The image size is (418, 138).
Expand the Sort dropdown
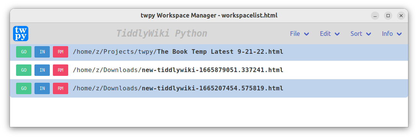coord(361,34)
